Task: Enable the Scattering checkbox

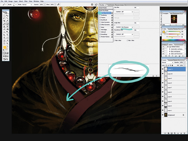Action: (100, 15)
